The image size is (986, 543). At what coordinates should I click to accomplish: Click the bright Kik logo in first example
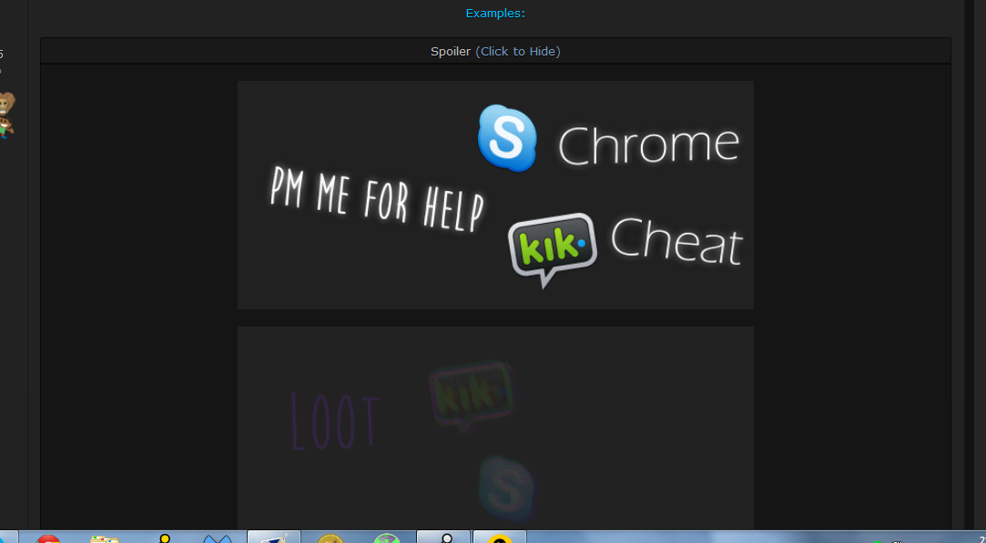click(x=552, y=250)
